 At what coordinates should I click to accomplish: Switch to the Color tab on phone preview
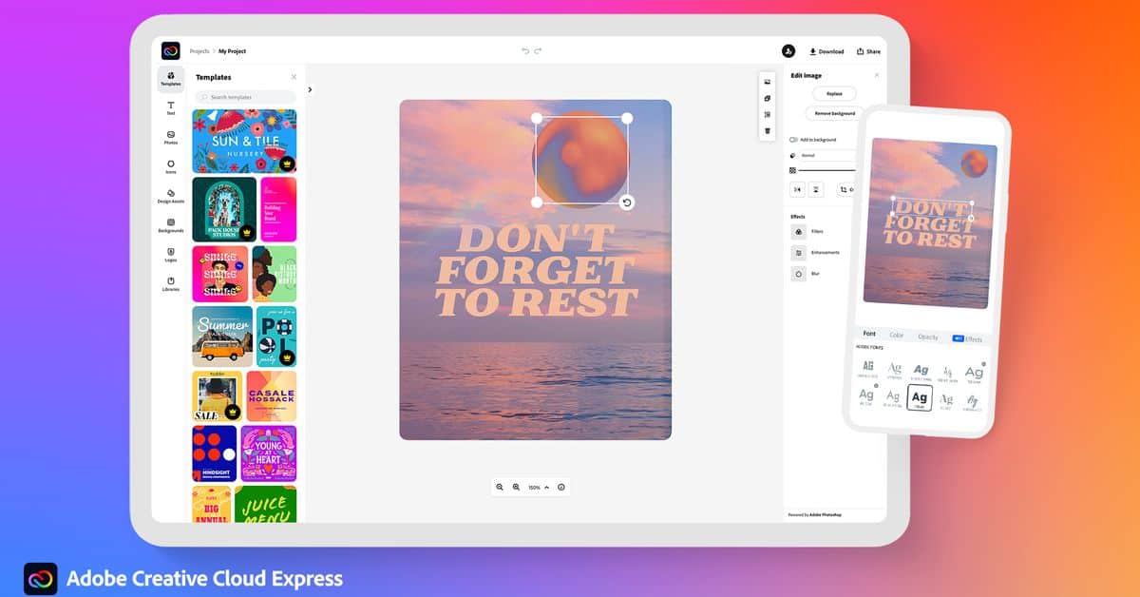[897, 335]
